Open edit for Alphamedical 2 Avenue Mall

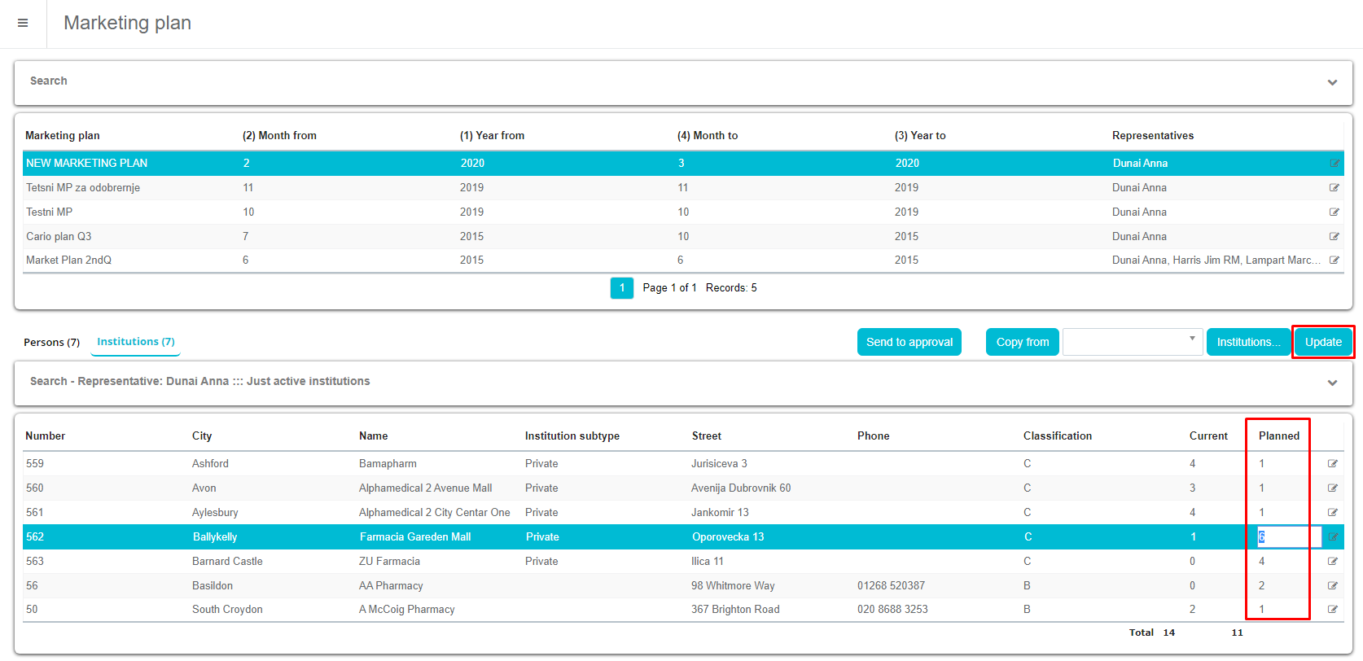1332,488
